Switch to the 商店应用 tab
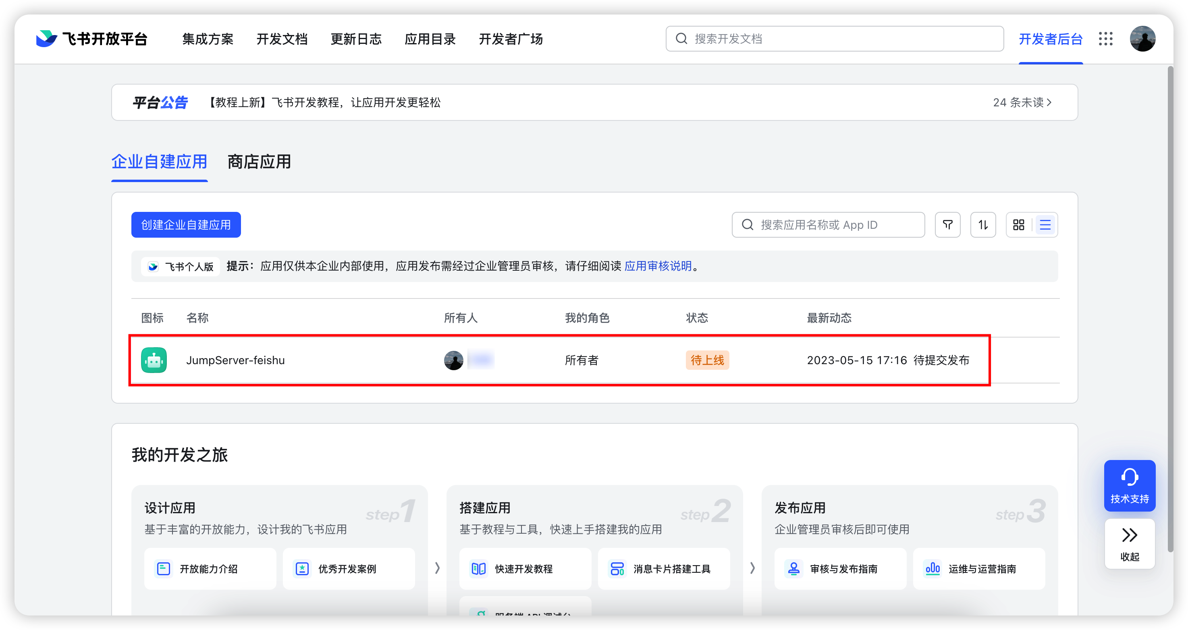 (x=259, y=162)
